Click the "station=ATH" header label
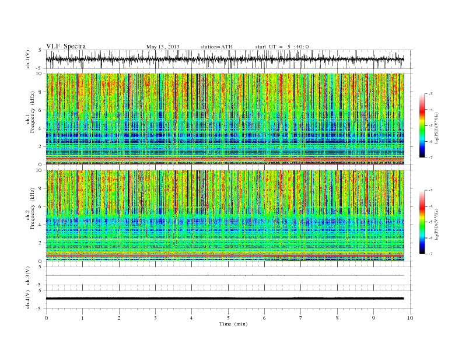The height and width of the screenshot is (357, 462). (216, 47)
